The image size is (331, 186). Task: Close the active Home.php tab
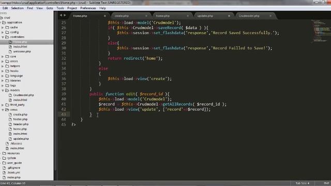tap(104, 16)
